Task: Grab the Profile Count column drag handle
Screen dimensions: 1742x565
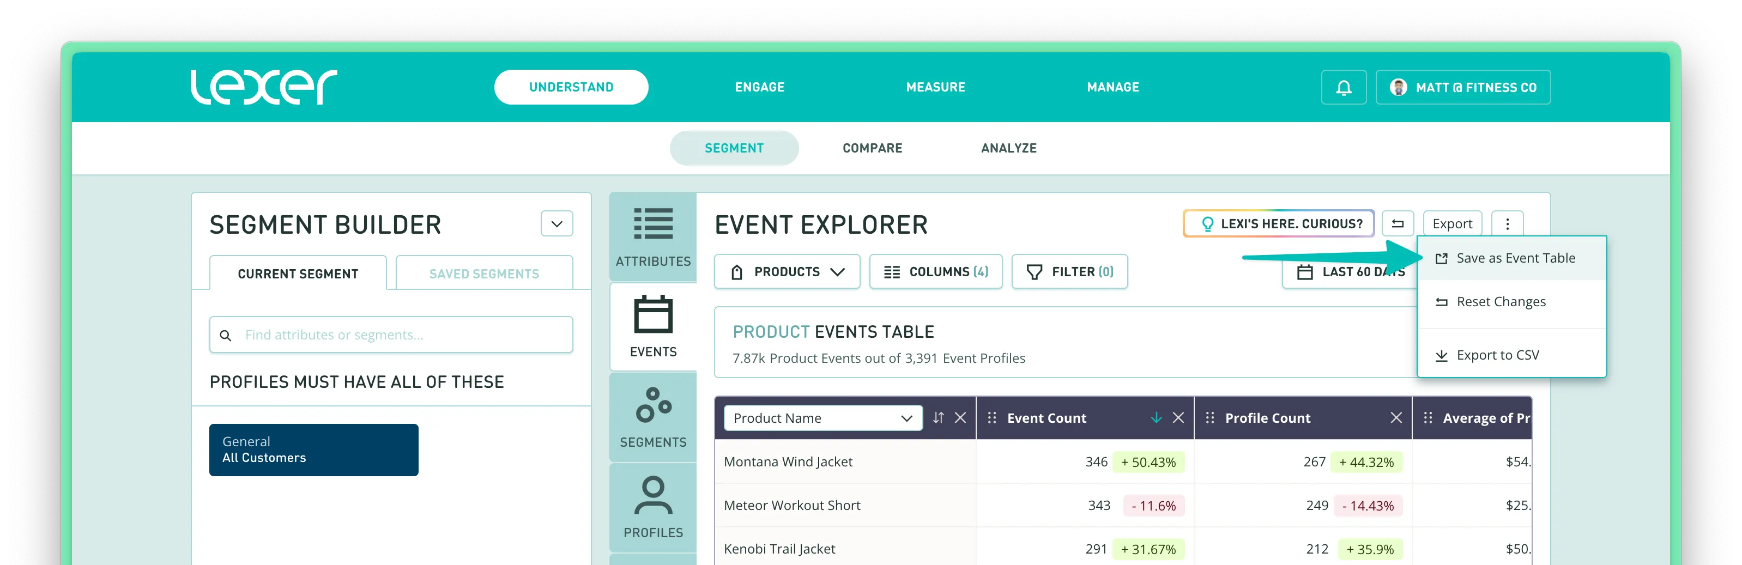Action: (1210, 418)
